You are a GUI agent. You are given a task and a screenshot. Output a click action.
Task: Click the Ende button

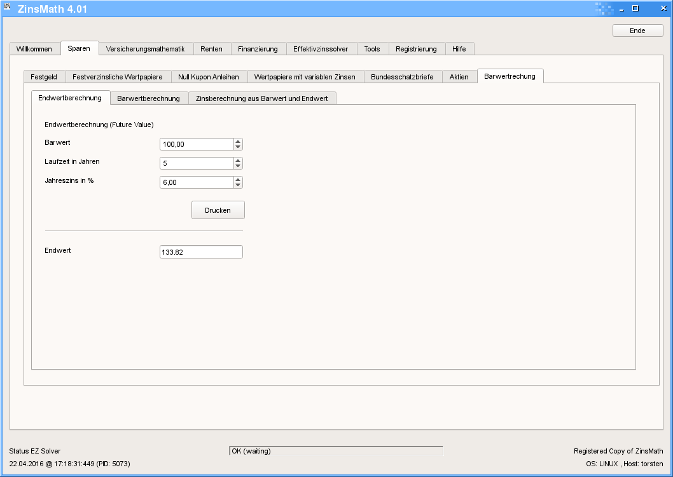pyautogui.click(x=637, y=30)
